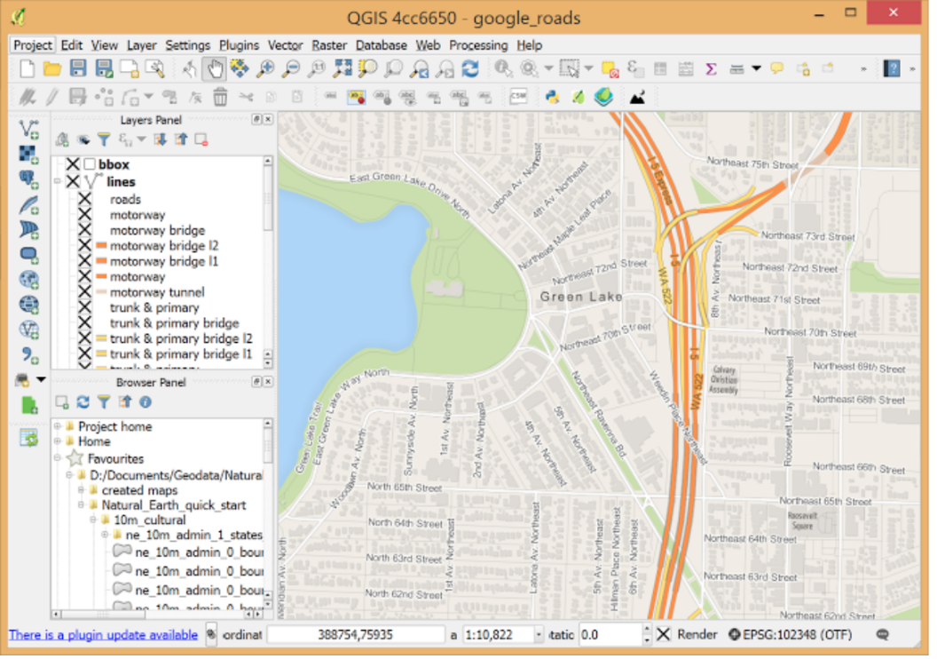Click the black mountain silhouette plugin icon
The width and height of the screenshot is (937, 659).
[x=637, y=97]
